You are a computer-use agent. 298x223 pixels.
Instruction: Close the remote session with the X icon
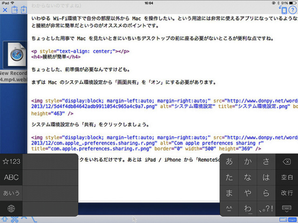[x=5, y=10]
